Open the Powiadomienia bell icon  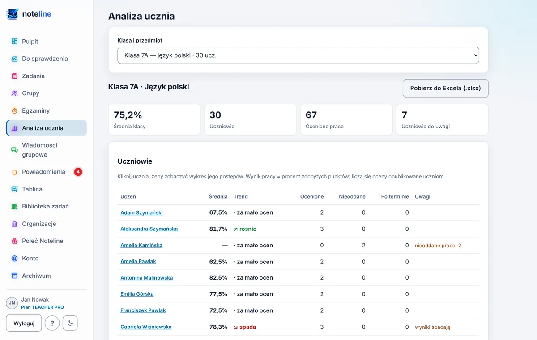tap(14, 172)
